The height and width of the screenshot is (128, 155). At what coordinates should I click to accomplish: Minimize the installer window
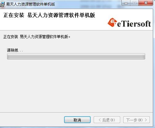[126, 3]
